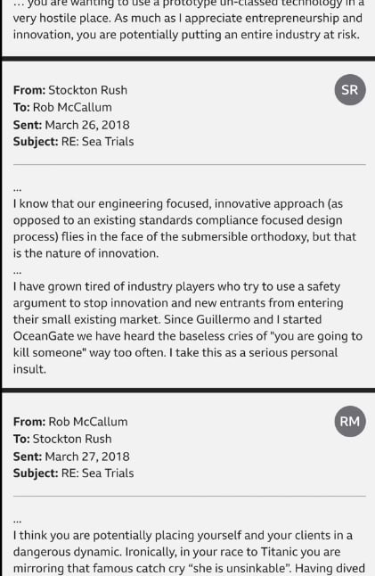Click recipient Stockton Rush in second email
Image resolution: width=375 pixels, height=576 pixels.
pos(72,439)
